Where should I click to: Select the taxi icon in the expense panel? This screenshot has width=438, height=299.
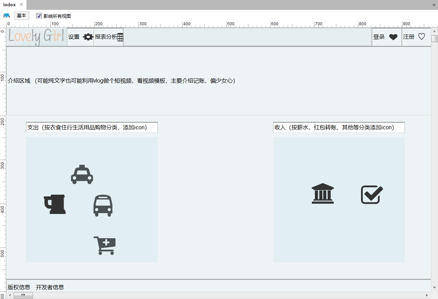tap(82, 174)
